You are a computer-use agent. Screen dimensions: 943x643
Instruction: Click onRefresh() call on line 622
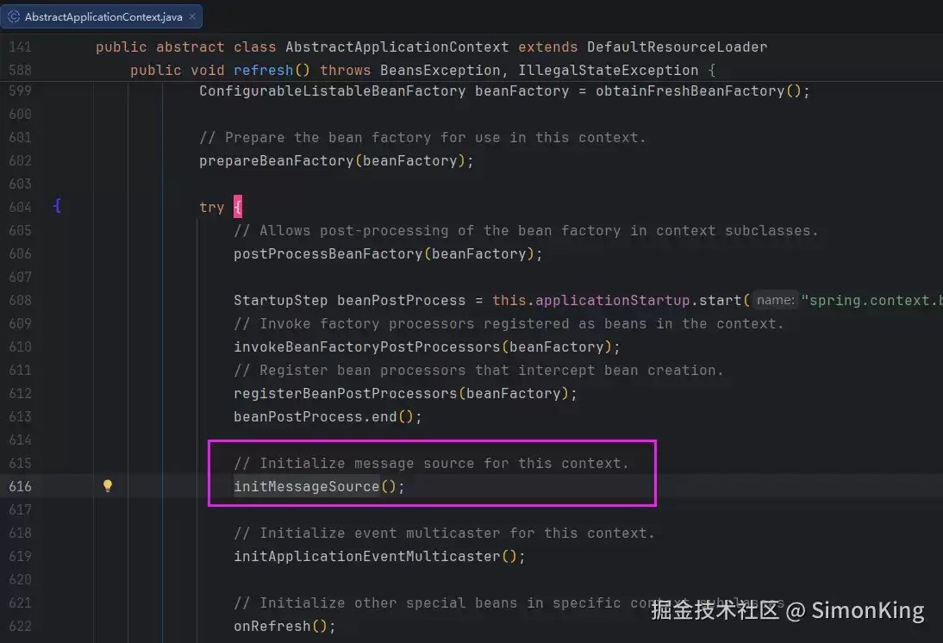point(281,626)
